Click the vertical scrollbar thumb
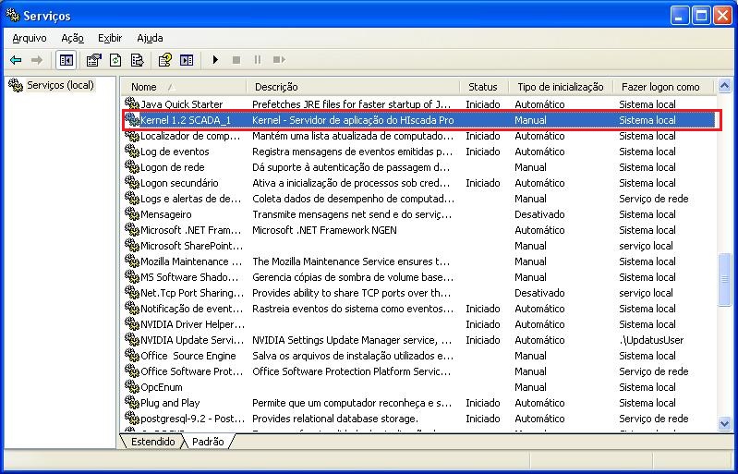Viewport: 738px width, 474px height. (x=724, y=280)
